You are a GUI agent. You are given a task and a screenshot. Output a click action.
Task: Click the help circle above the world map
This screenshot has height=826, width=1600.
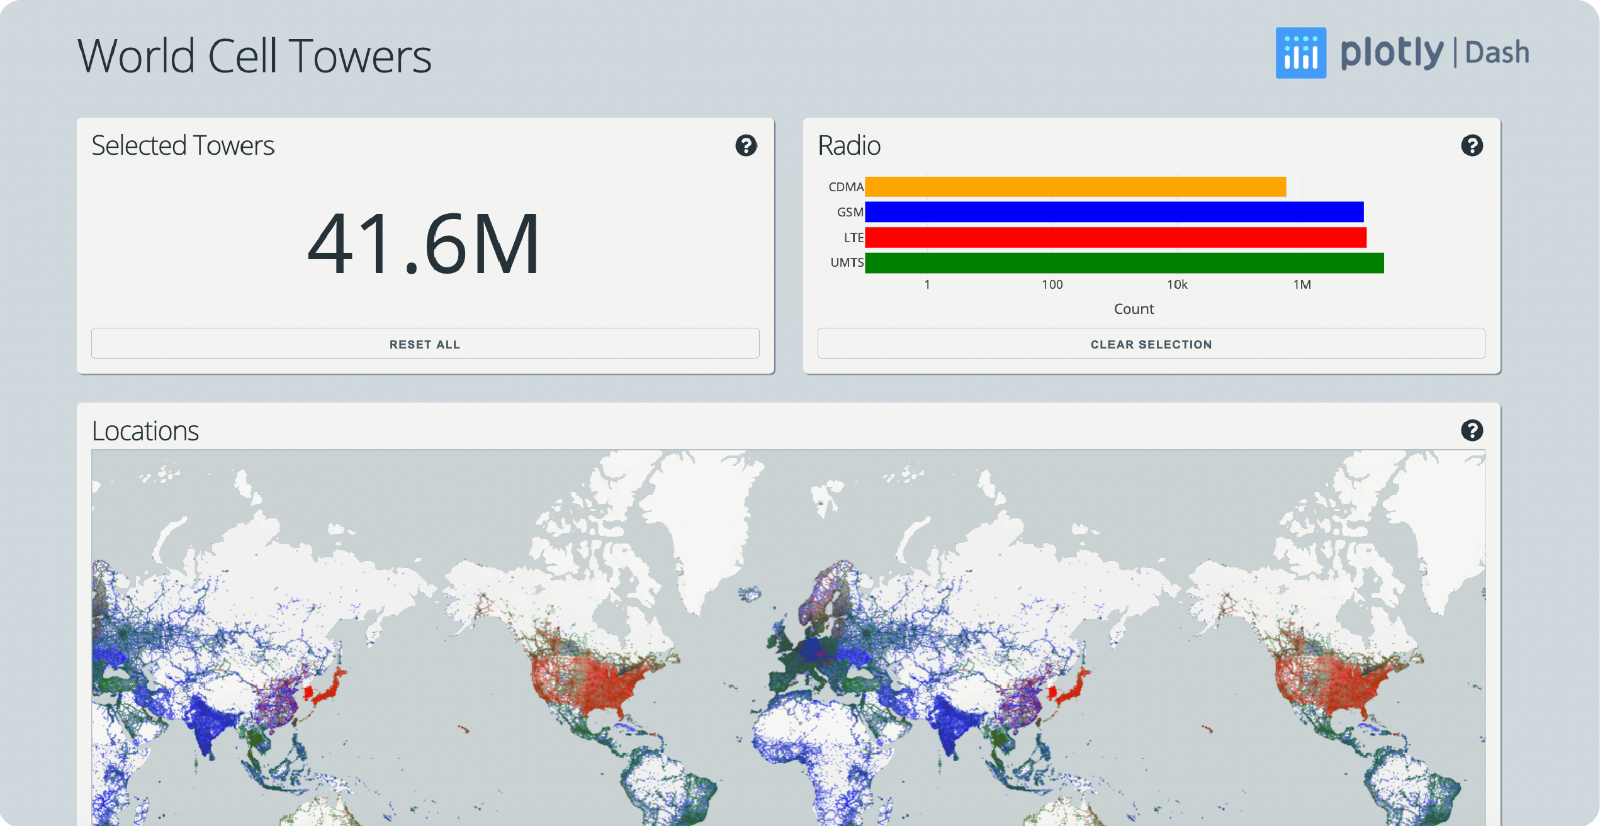coord(1472,430)
